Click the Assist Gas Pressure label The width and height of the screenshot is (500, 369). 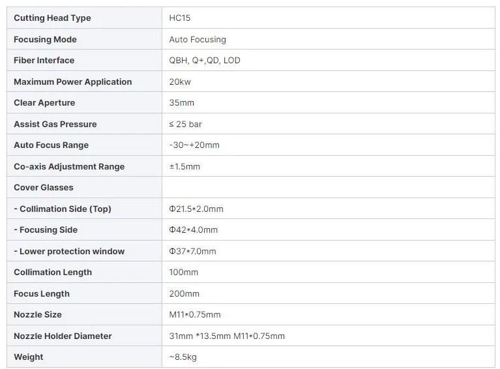point(55,124)
